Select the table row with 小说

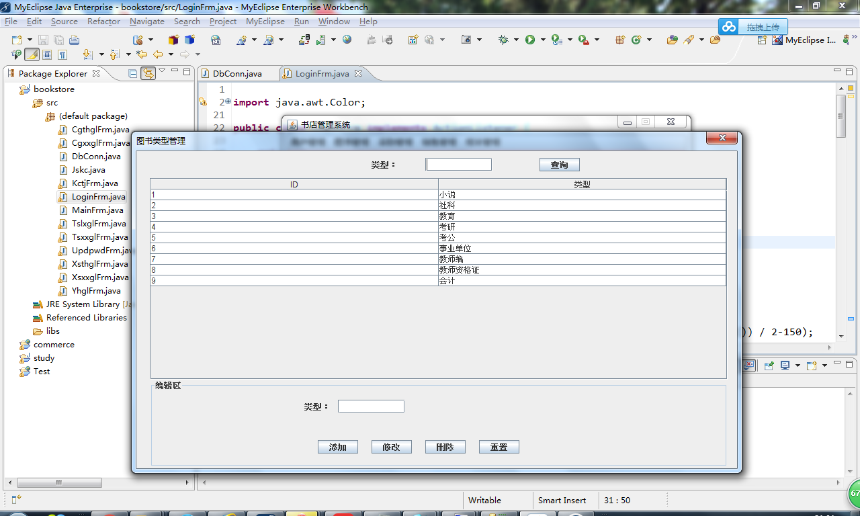(438, 195)
